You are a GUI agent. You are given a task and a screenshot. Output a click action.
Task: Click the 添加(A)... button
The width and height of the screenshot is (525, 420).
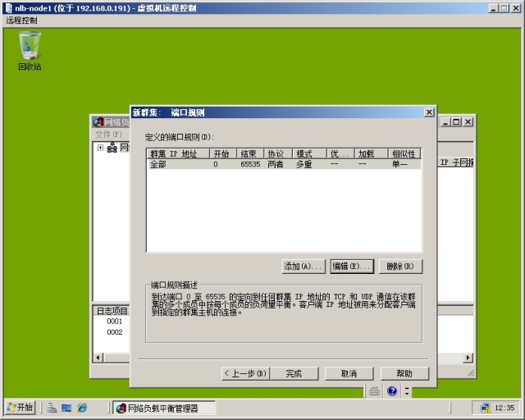click(x=303, y=266)
